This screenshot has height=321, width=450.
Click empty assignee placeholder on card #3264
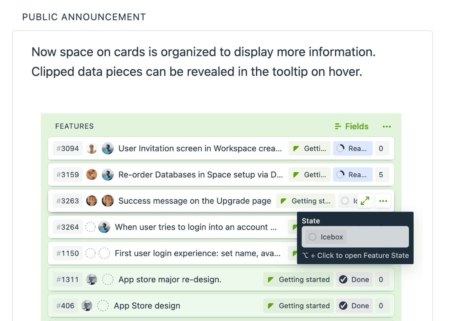(90, 227)
